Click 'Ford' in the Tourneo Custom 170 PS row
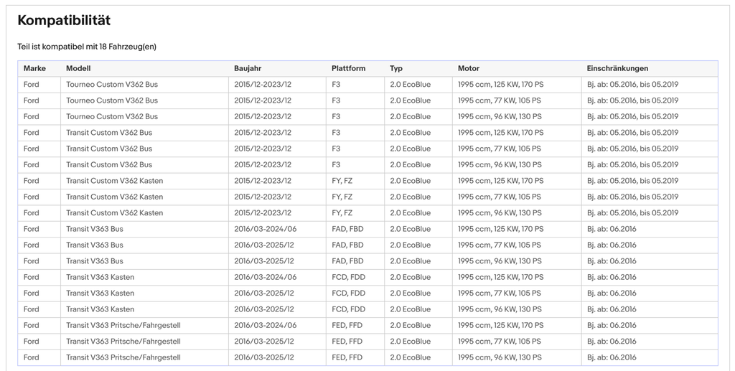735x371 pixels. click(x=32, y=85)
